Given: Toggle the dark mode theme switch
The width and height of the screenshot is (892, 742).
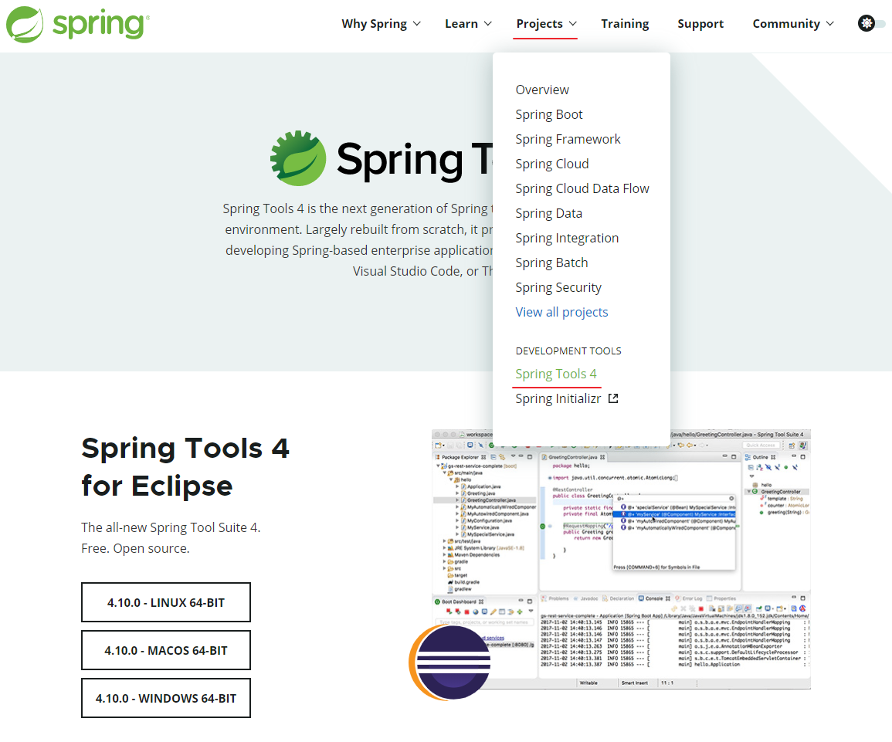Looking at the screenshot, I should coord(871,23).
